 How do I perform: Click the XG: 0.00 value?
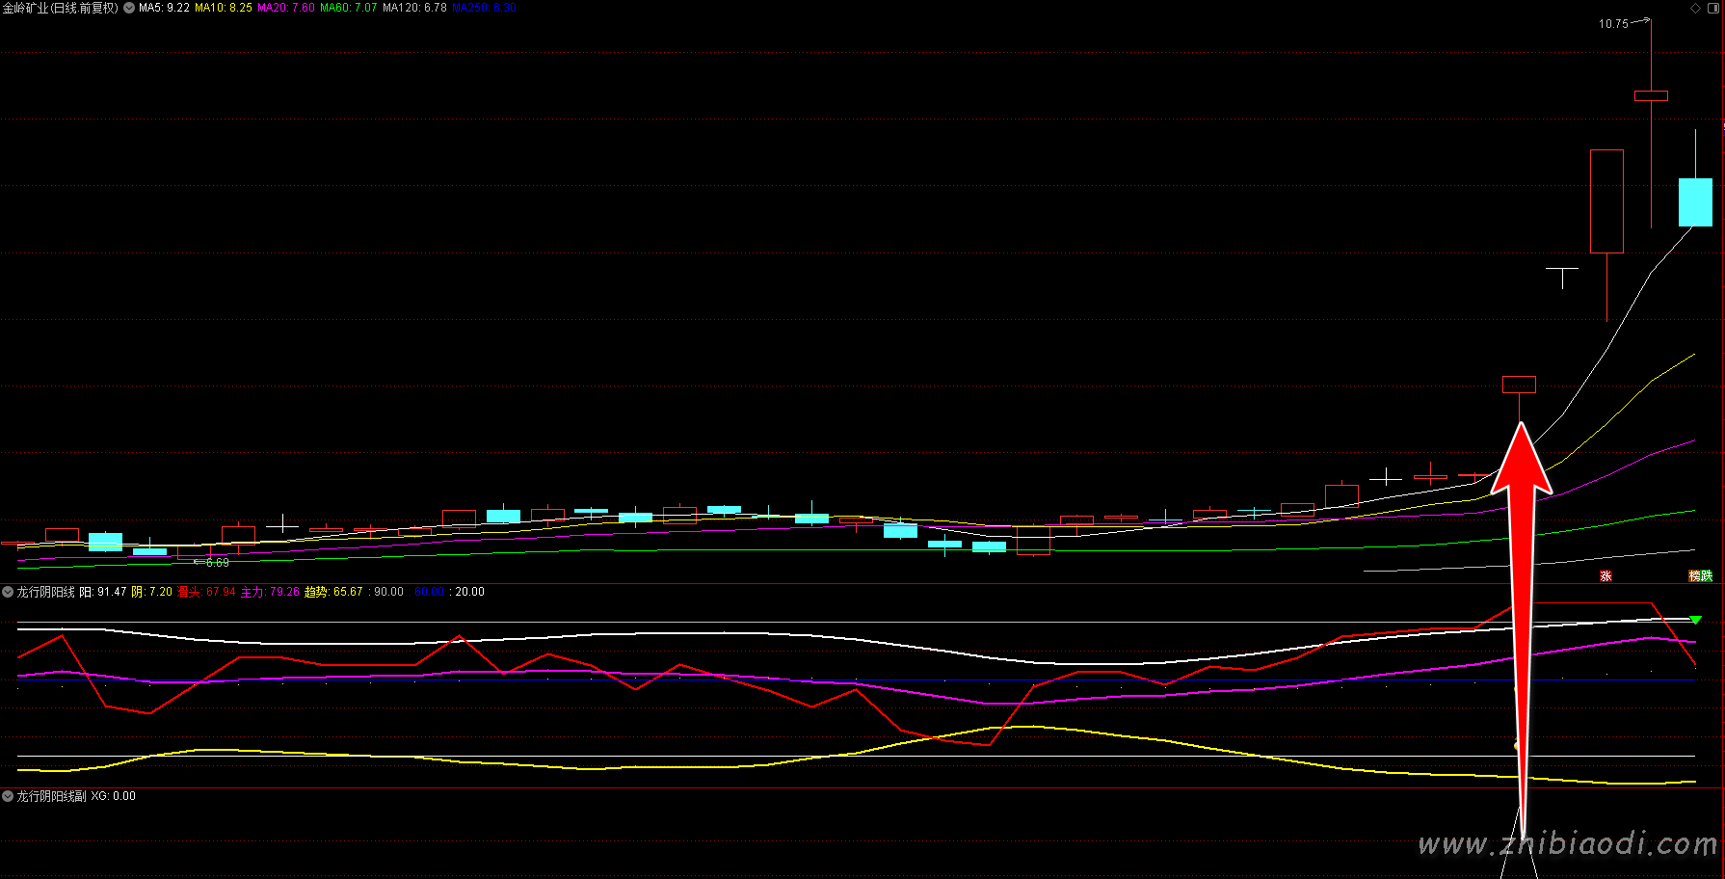(x=114, y=796)
